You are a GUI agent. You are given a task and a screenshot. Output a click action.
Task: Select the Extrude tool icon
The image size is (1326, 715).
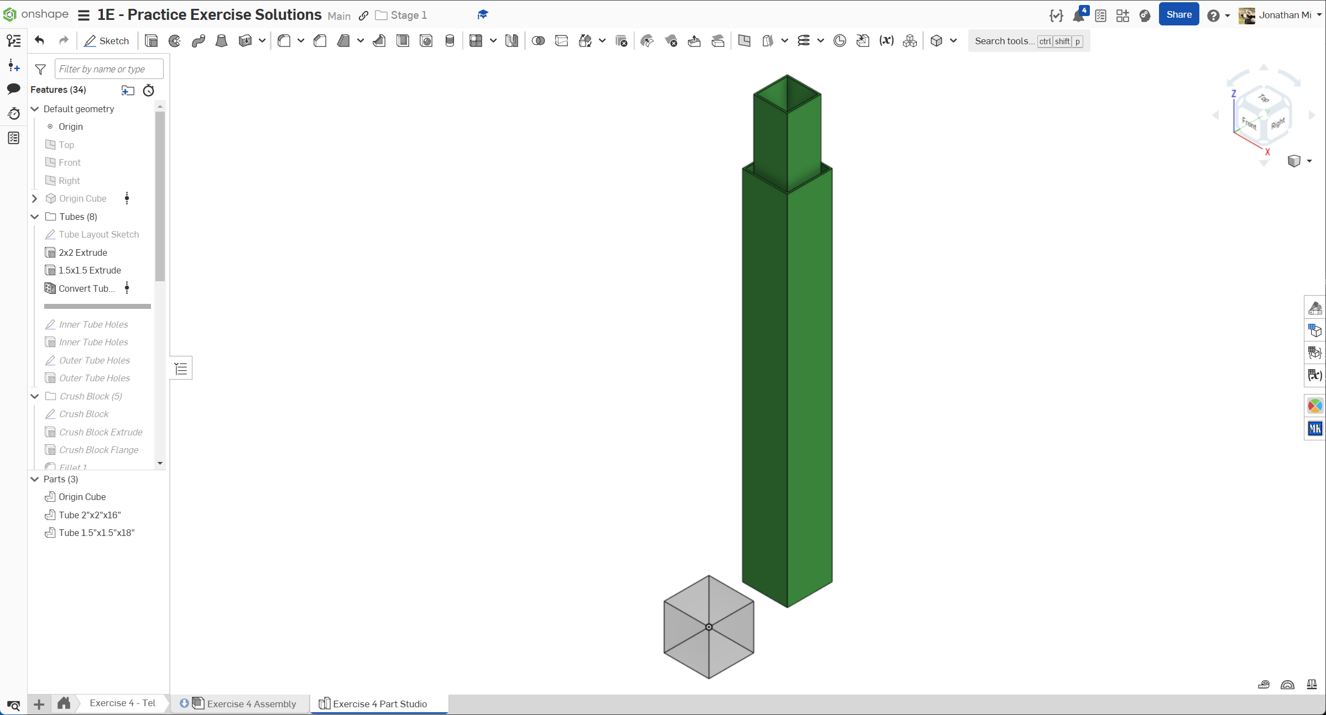[151, 41]
